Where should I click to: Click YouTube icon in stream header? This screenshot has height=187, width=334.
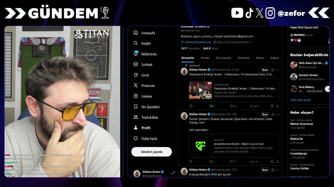237,13
